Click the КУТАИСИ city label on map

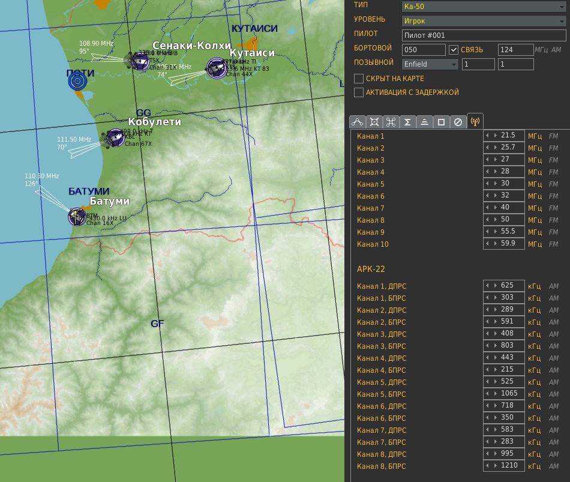coord(254,28)
